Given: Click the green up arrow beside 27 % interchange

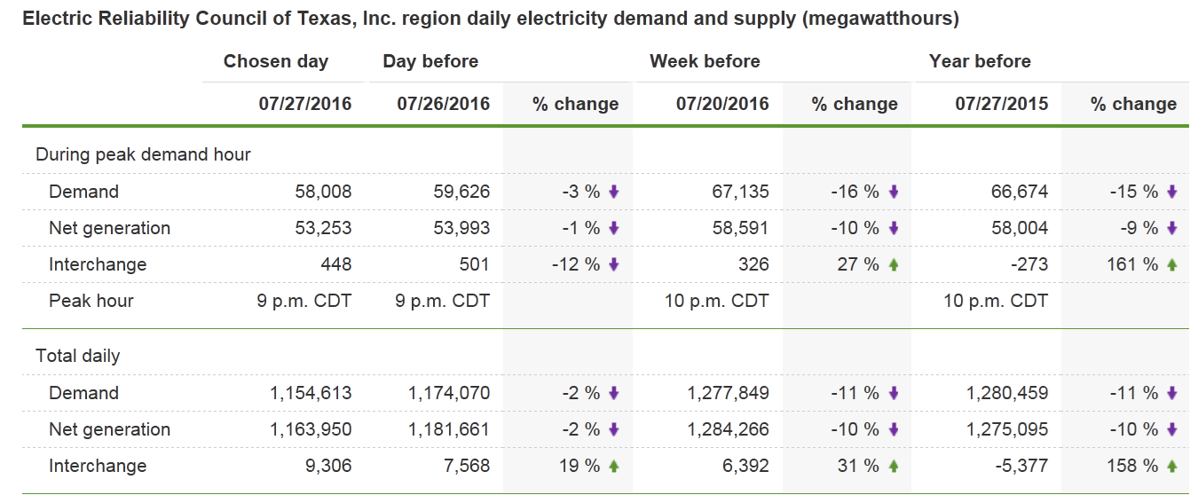Looking at the screenshot, I should point(894,264).
